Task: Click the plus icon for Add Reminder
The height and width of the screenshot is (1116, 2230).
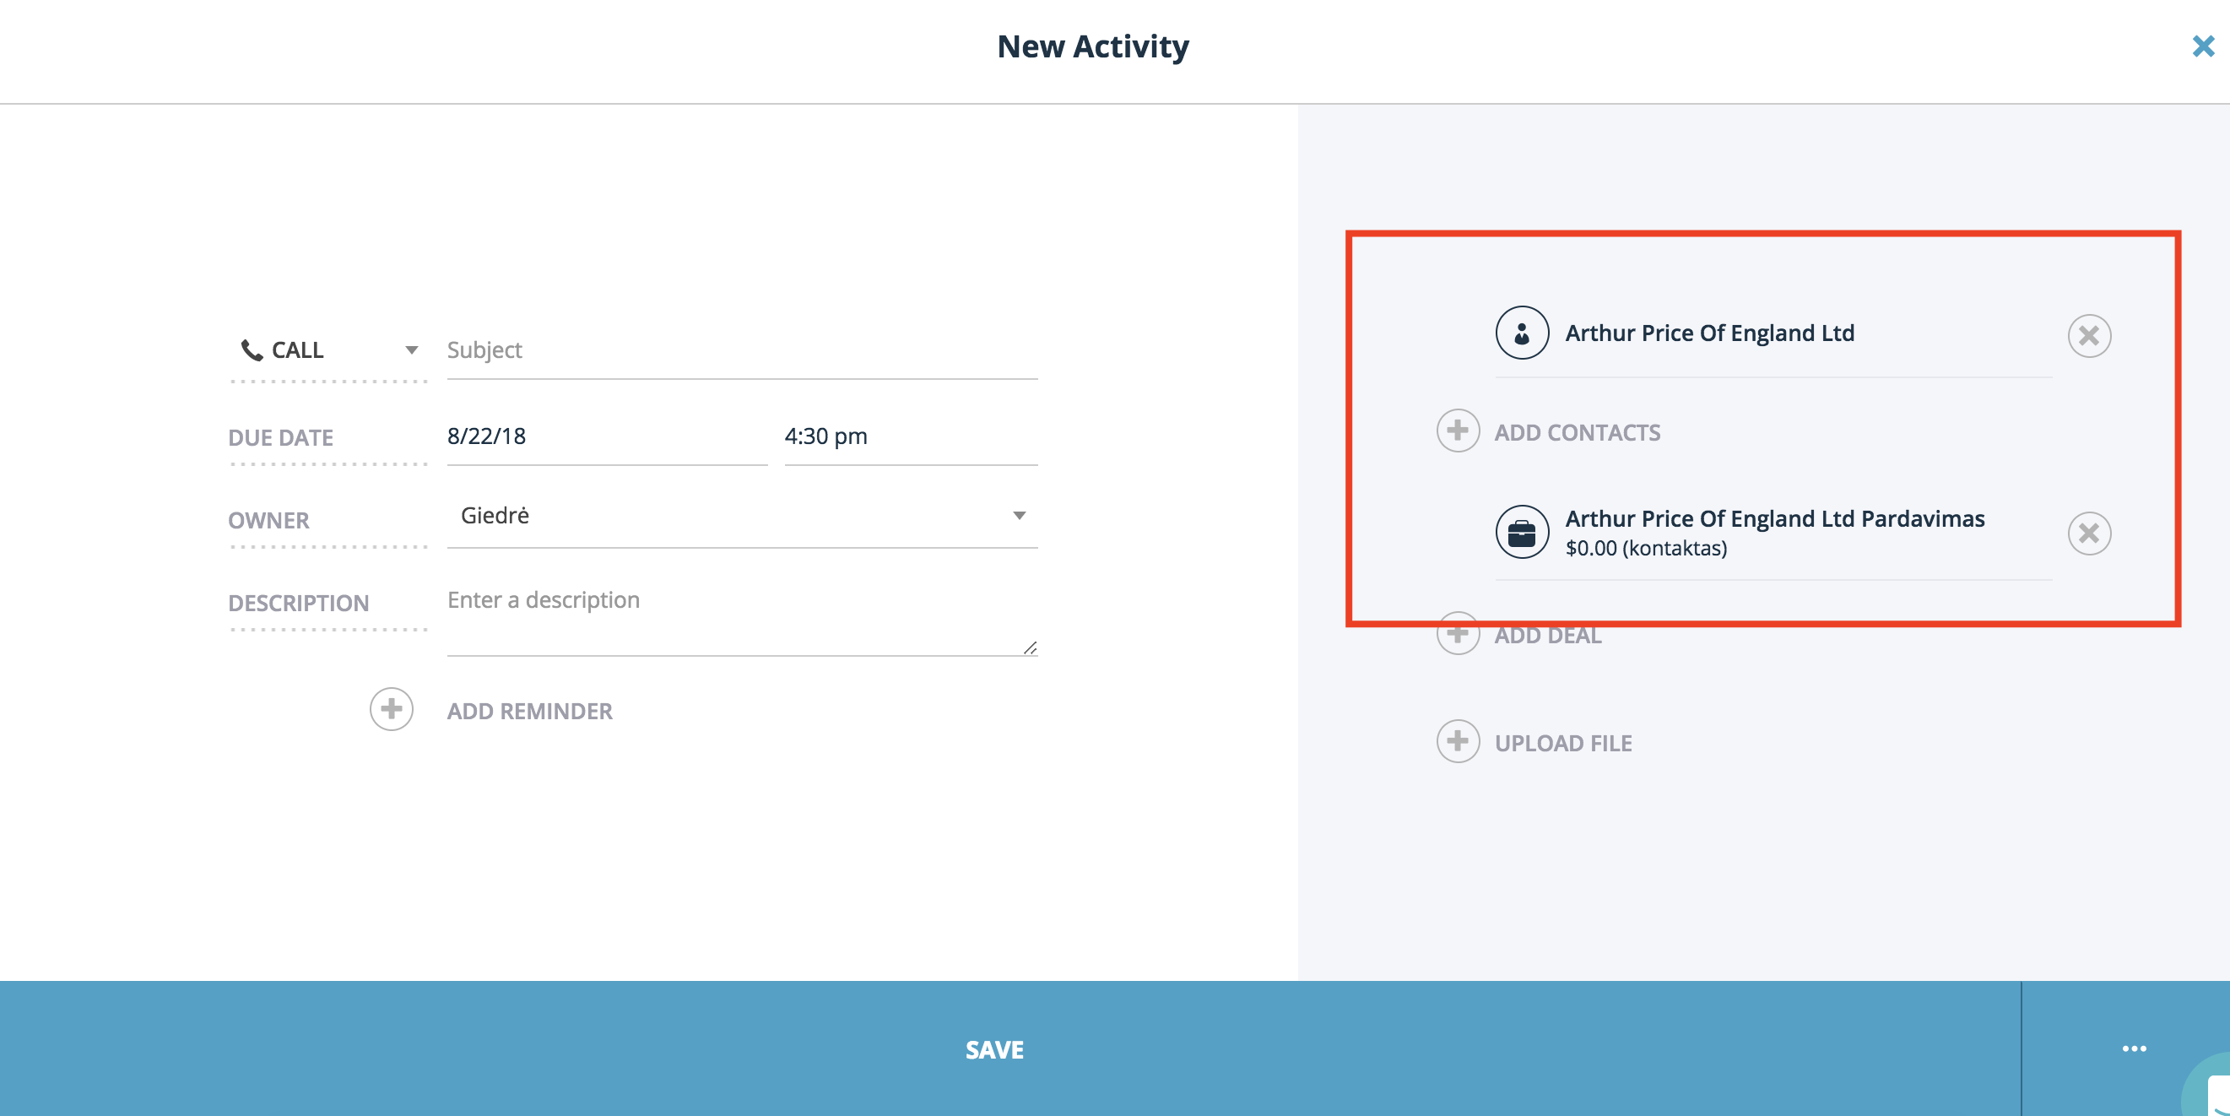Action: coord(392,710)
